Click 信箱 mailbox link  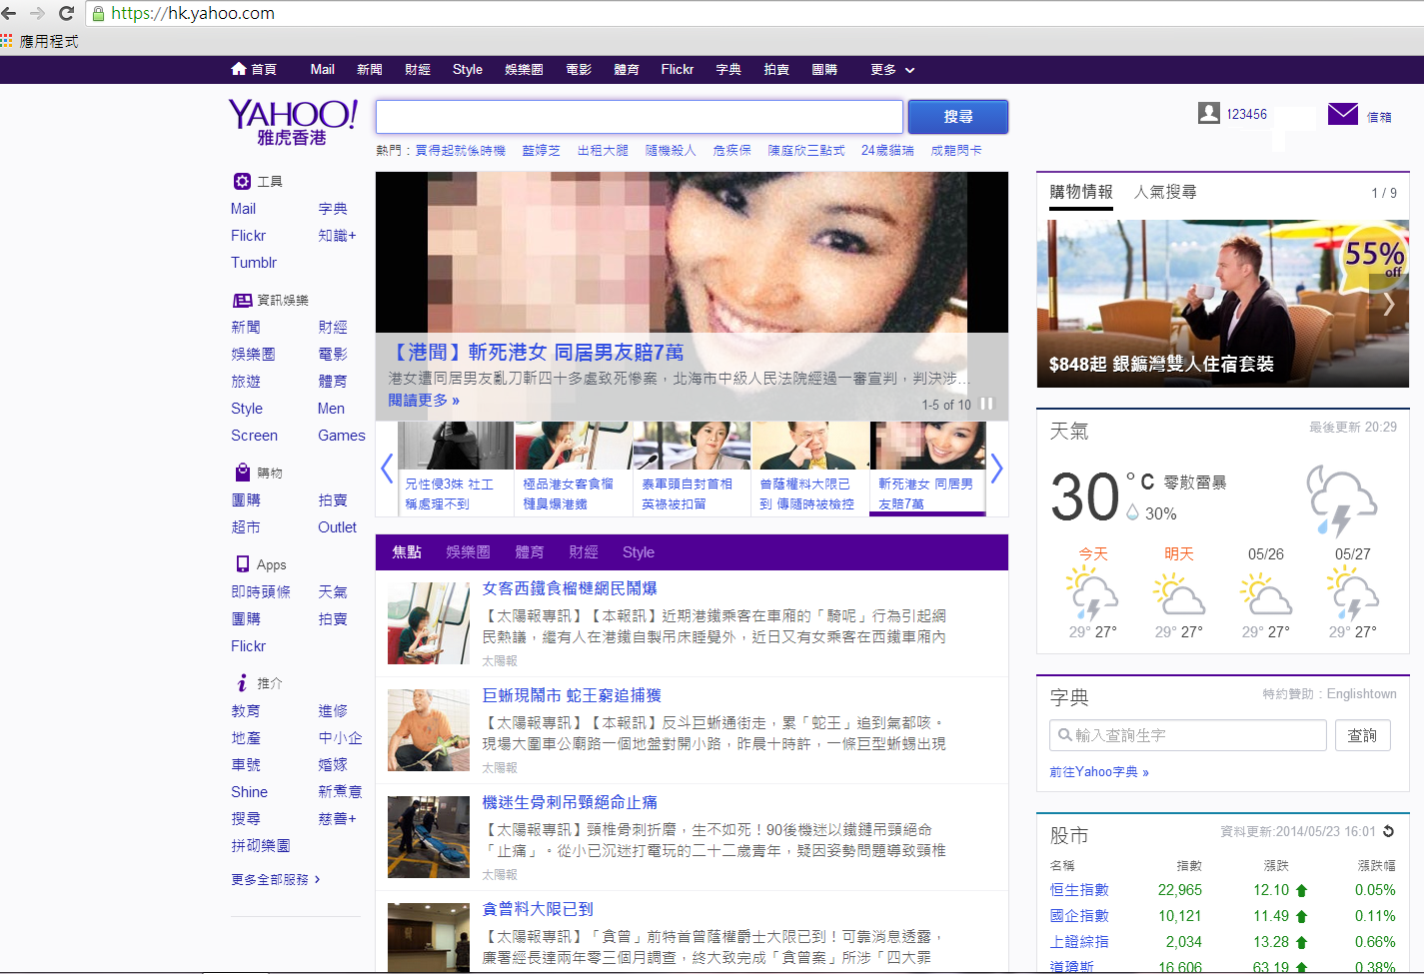point(1379,117)
